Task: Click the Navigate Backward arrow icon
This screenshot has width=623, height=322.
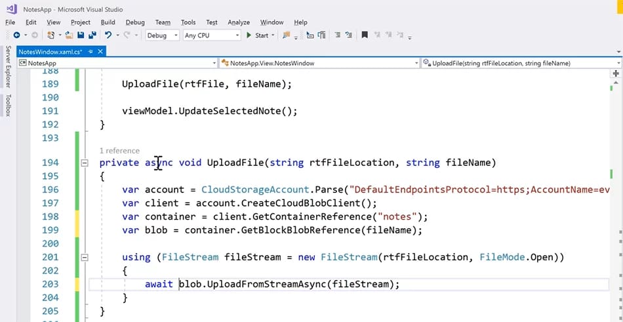Action: click(x=16, y=35)
